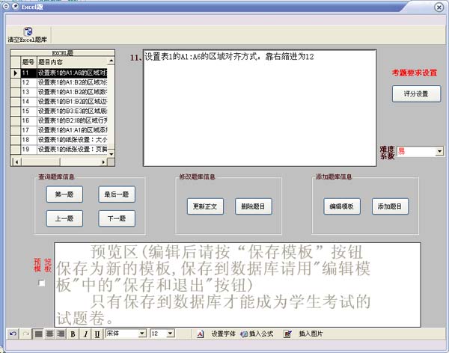449x353 pixels.
Task: Toggle underline formatting (U)
Action: coord(97,334)
